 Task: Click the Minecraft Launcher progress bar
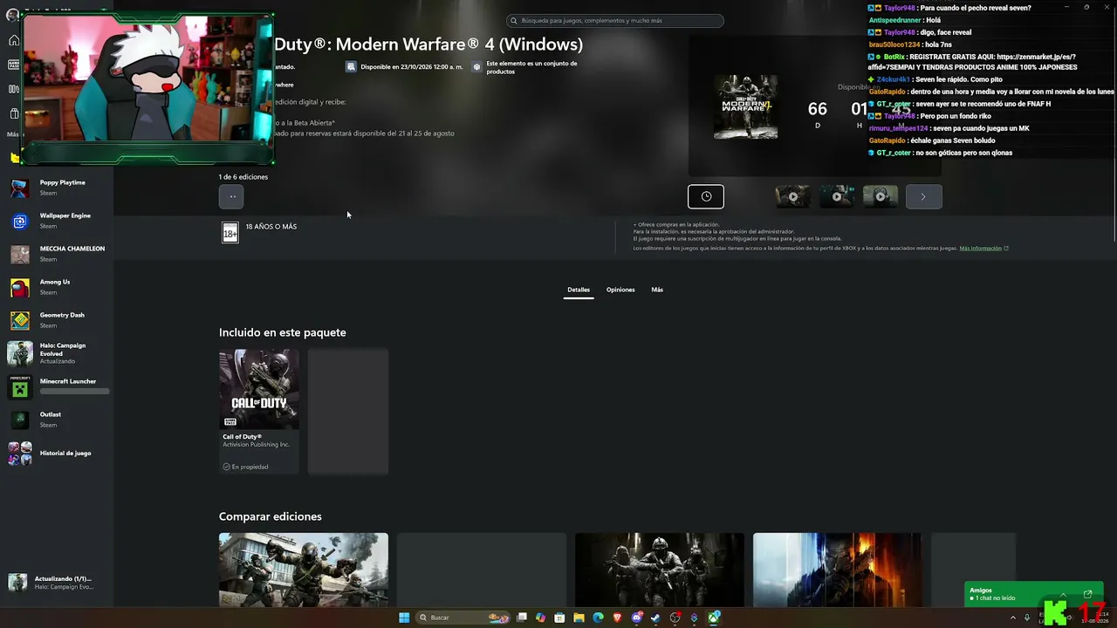tap(74, 391)
